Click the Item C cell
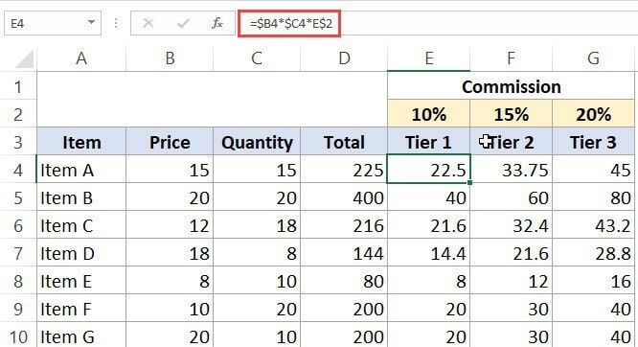 click(81, 225)
